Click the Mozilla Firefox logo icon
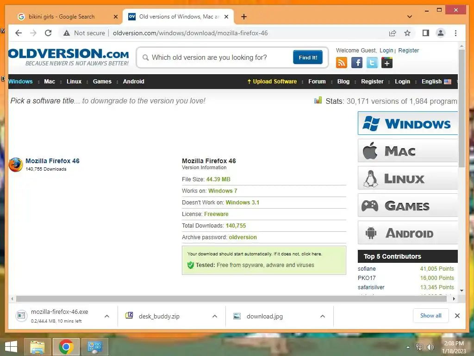The image size is (474, 356). (x=16, y=165)
